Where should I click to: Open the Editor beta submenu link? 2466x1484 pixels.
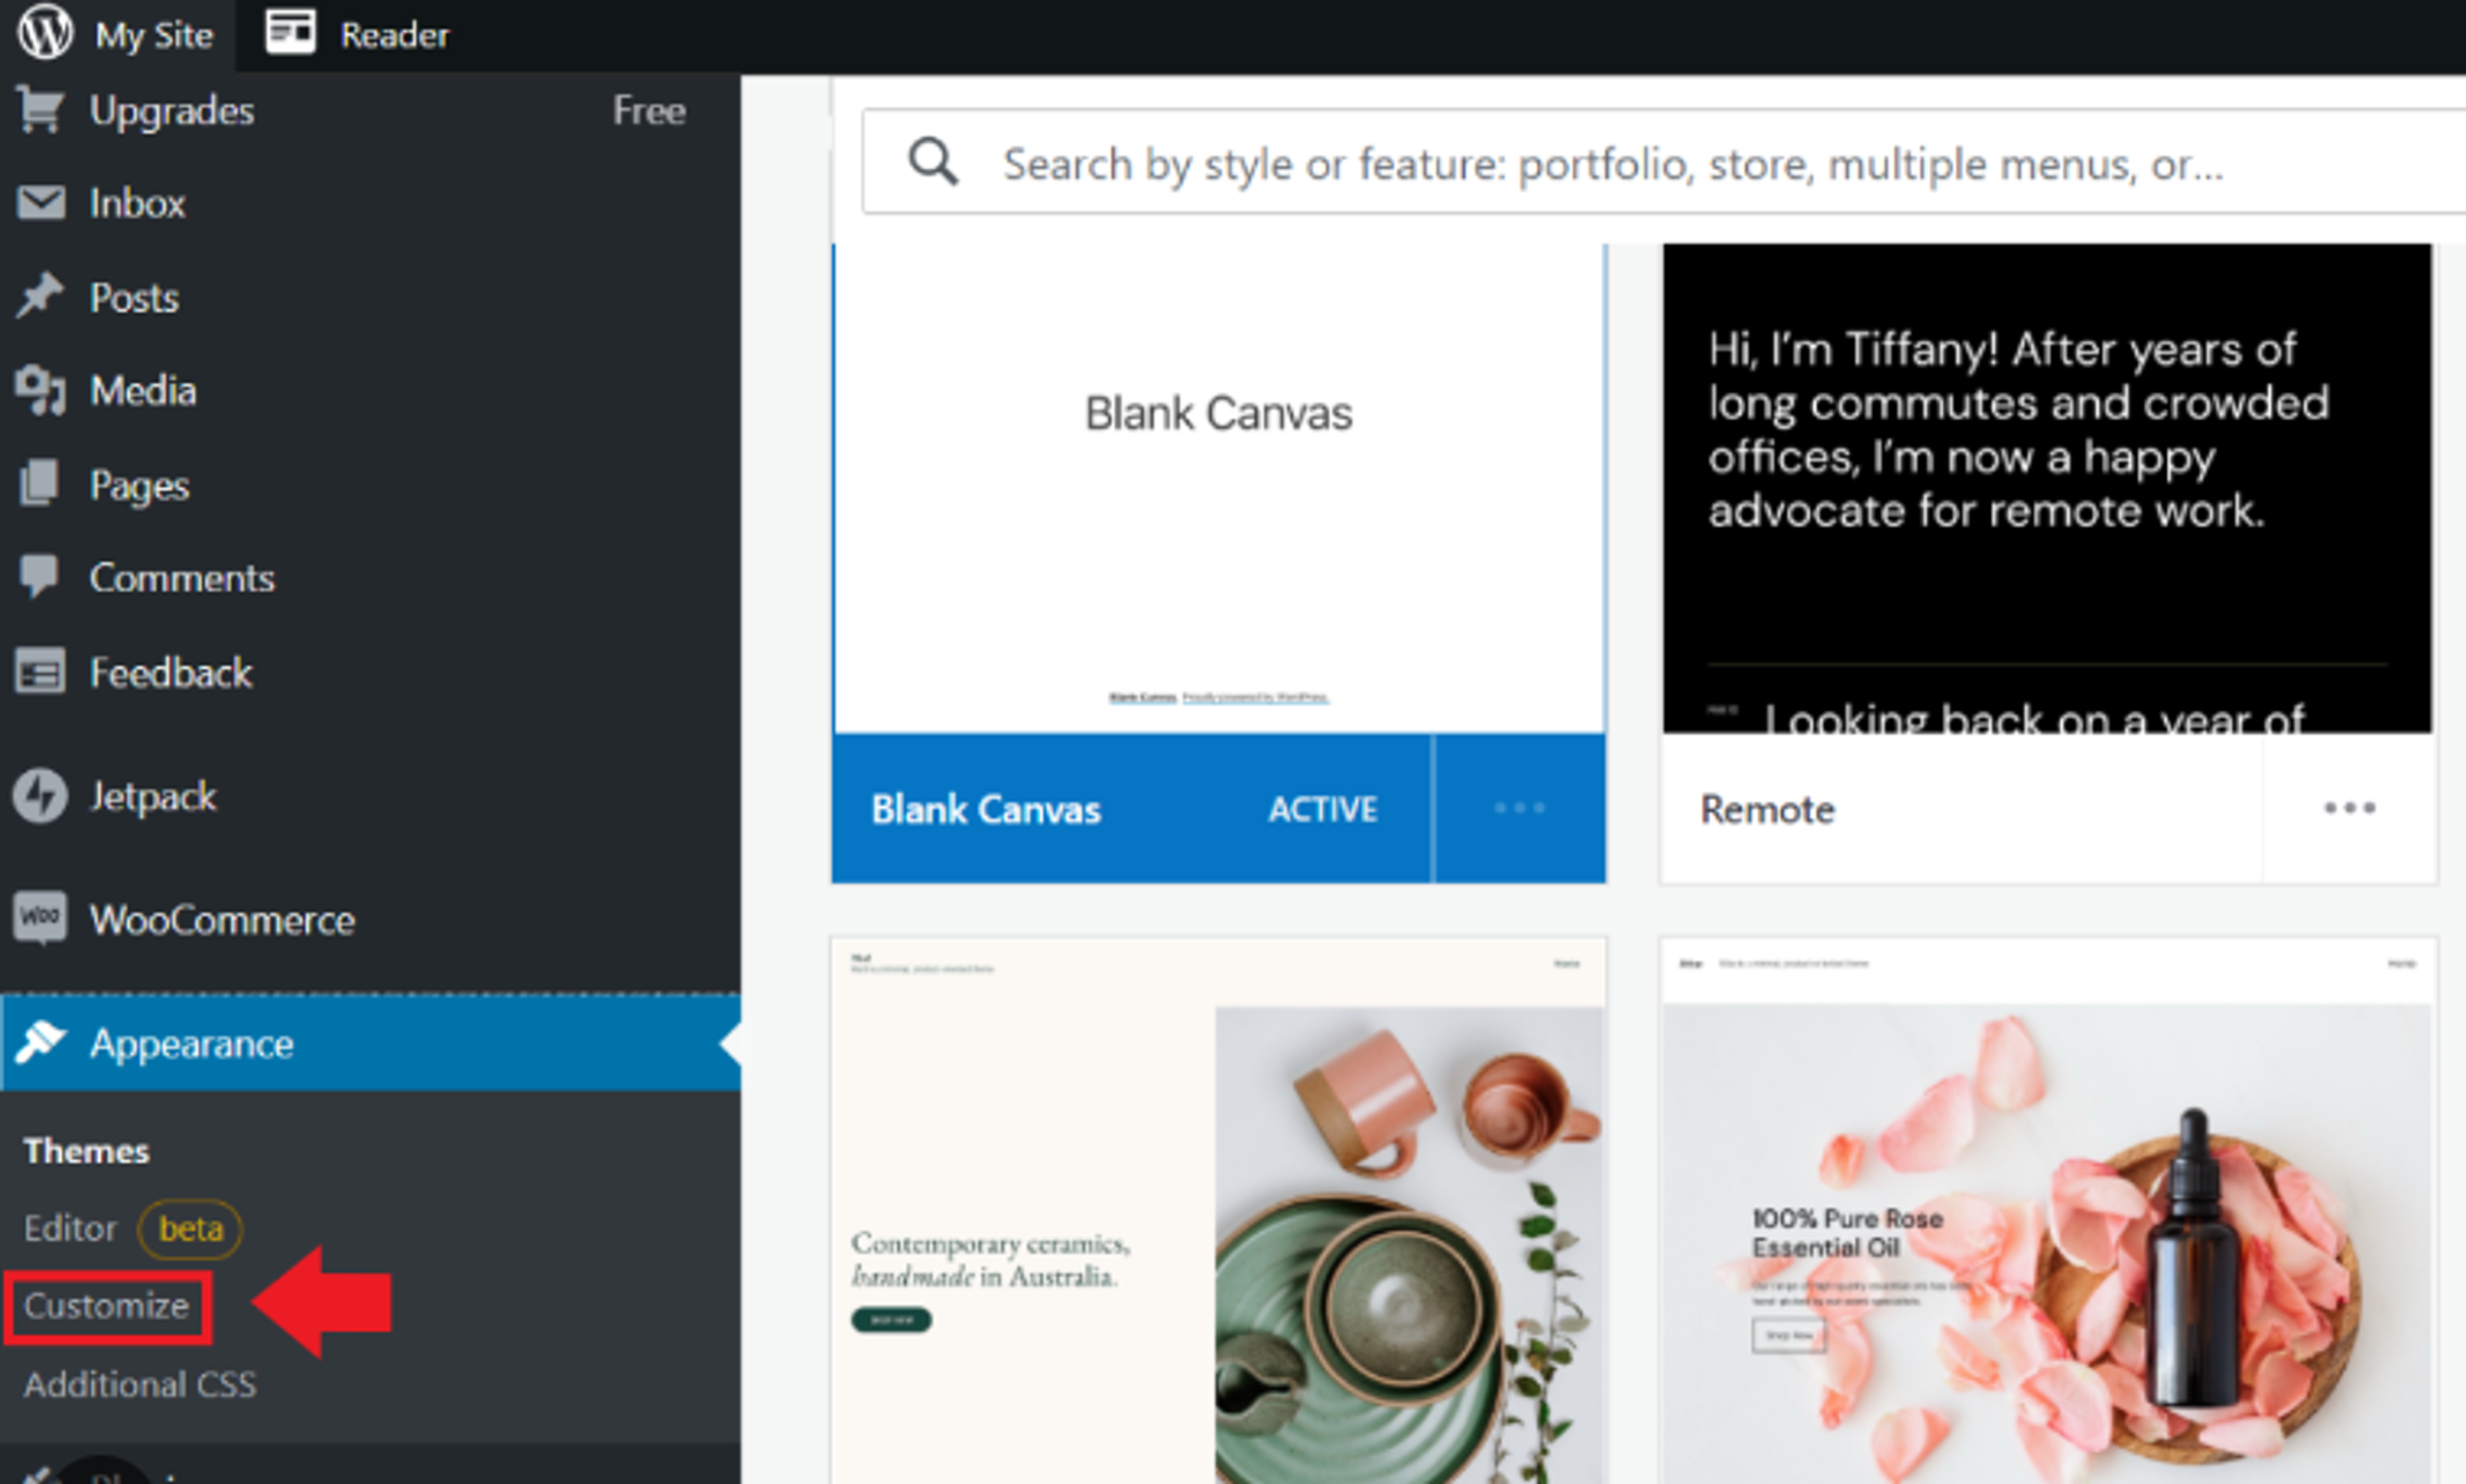tap(70, 1228)
